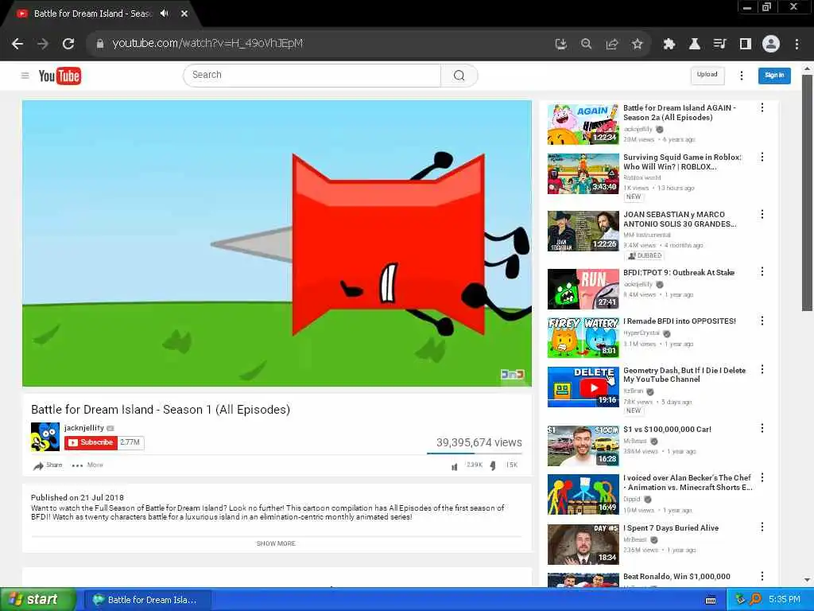Click jacknjellify channel avatar
This screenshot has width=814, height=611.
(x=45, y=437)
